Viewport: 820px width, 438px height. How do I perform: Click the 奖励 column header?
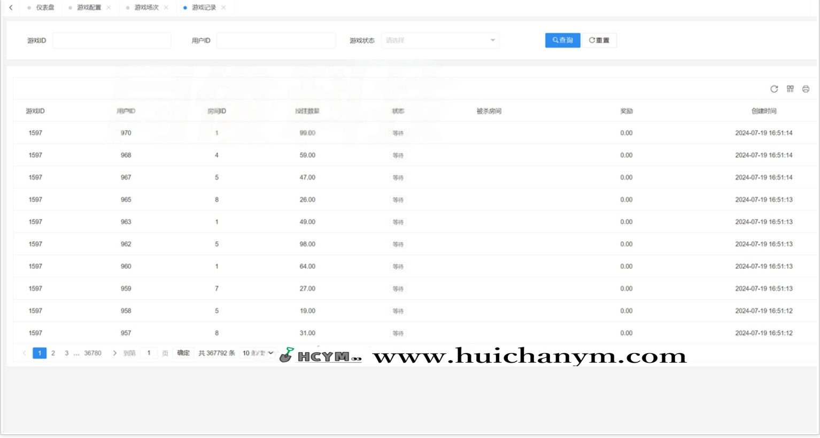pos(626,111)
